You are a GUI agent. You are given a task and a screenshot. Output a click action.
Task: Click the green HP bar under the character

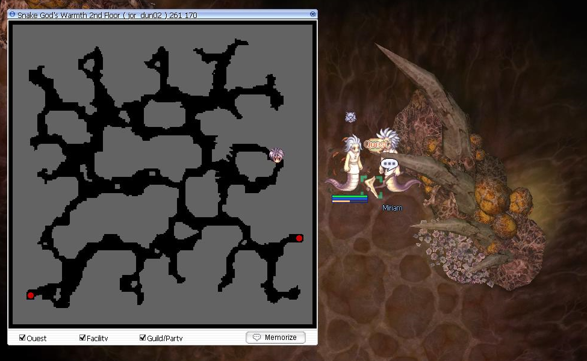tap(350, 196)
